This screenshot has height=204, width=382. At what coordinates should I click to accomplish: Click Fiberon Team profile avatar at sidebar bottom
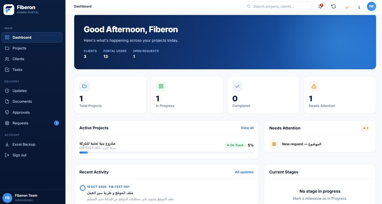7,198
